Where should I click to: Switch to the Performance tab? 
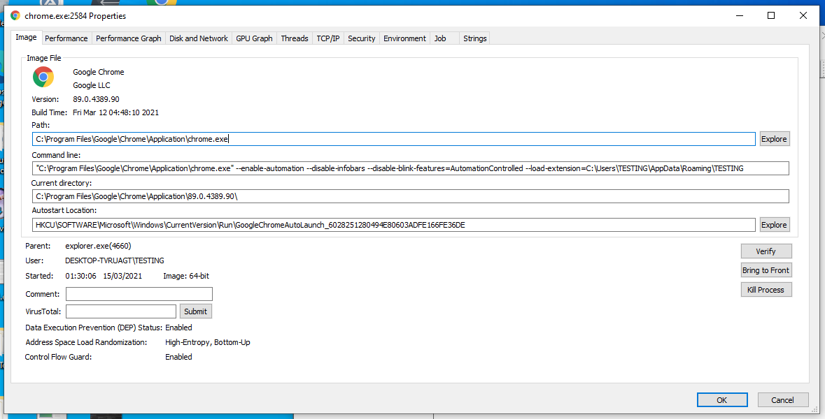66,38
